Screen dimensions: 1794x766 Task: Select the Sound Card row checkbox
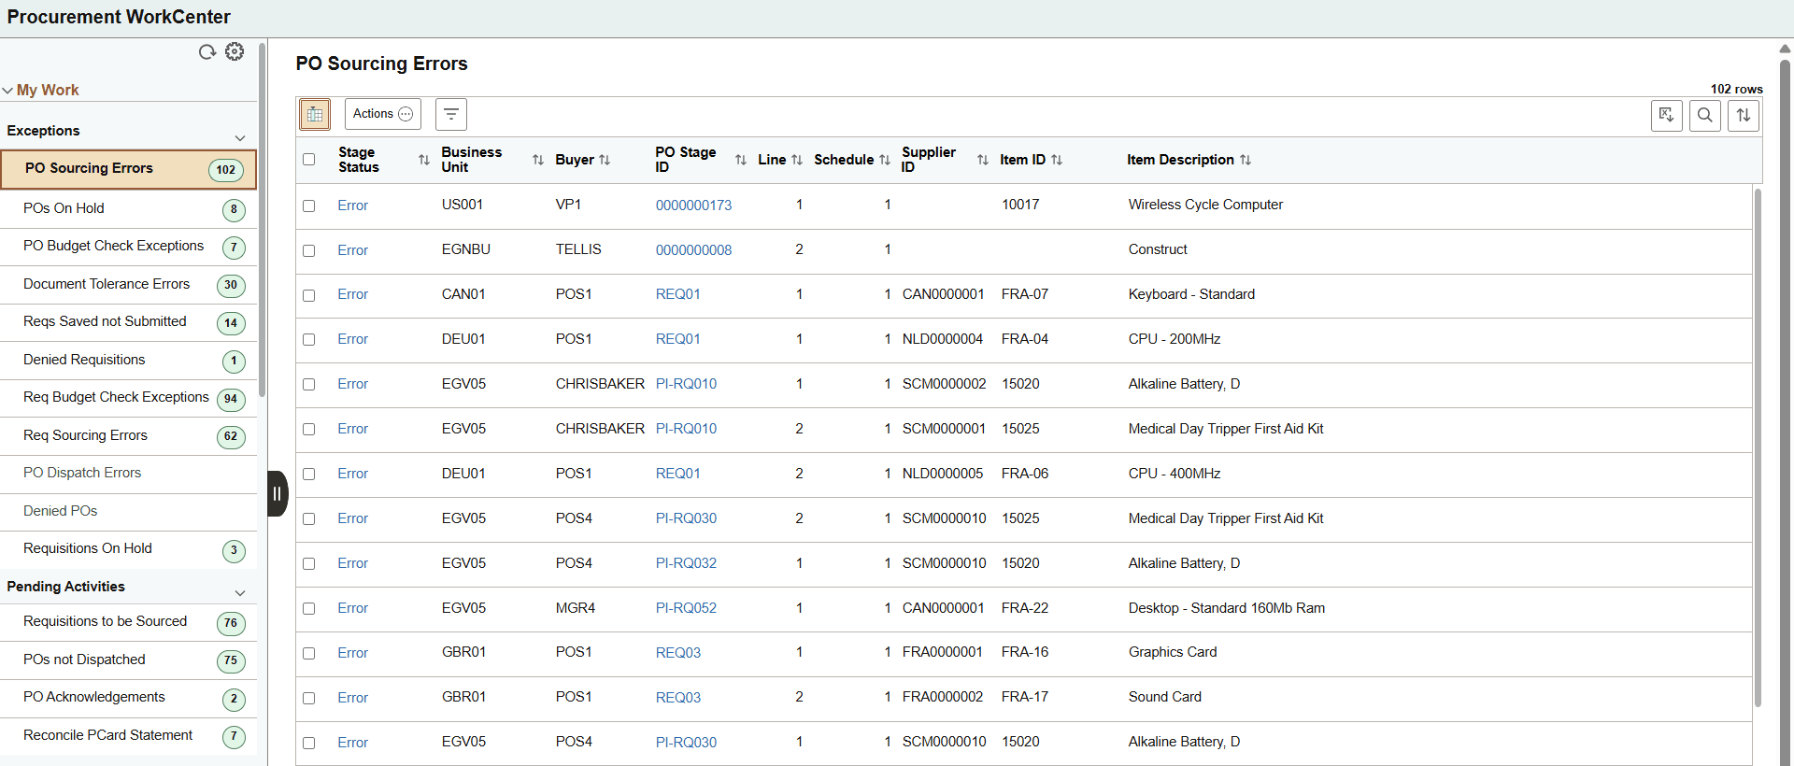[309, 699]
